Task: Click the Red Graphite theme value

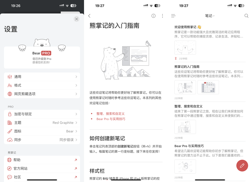Action: click(x=63, y=123)
